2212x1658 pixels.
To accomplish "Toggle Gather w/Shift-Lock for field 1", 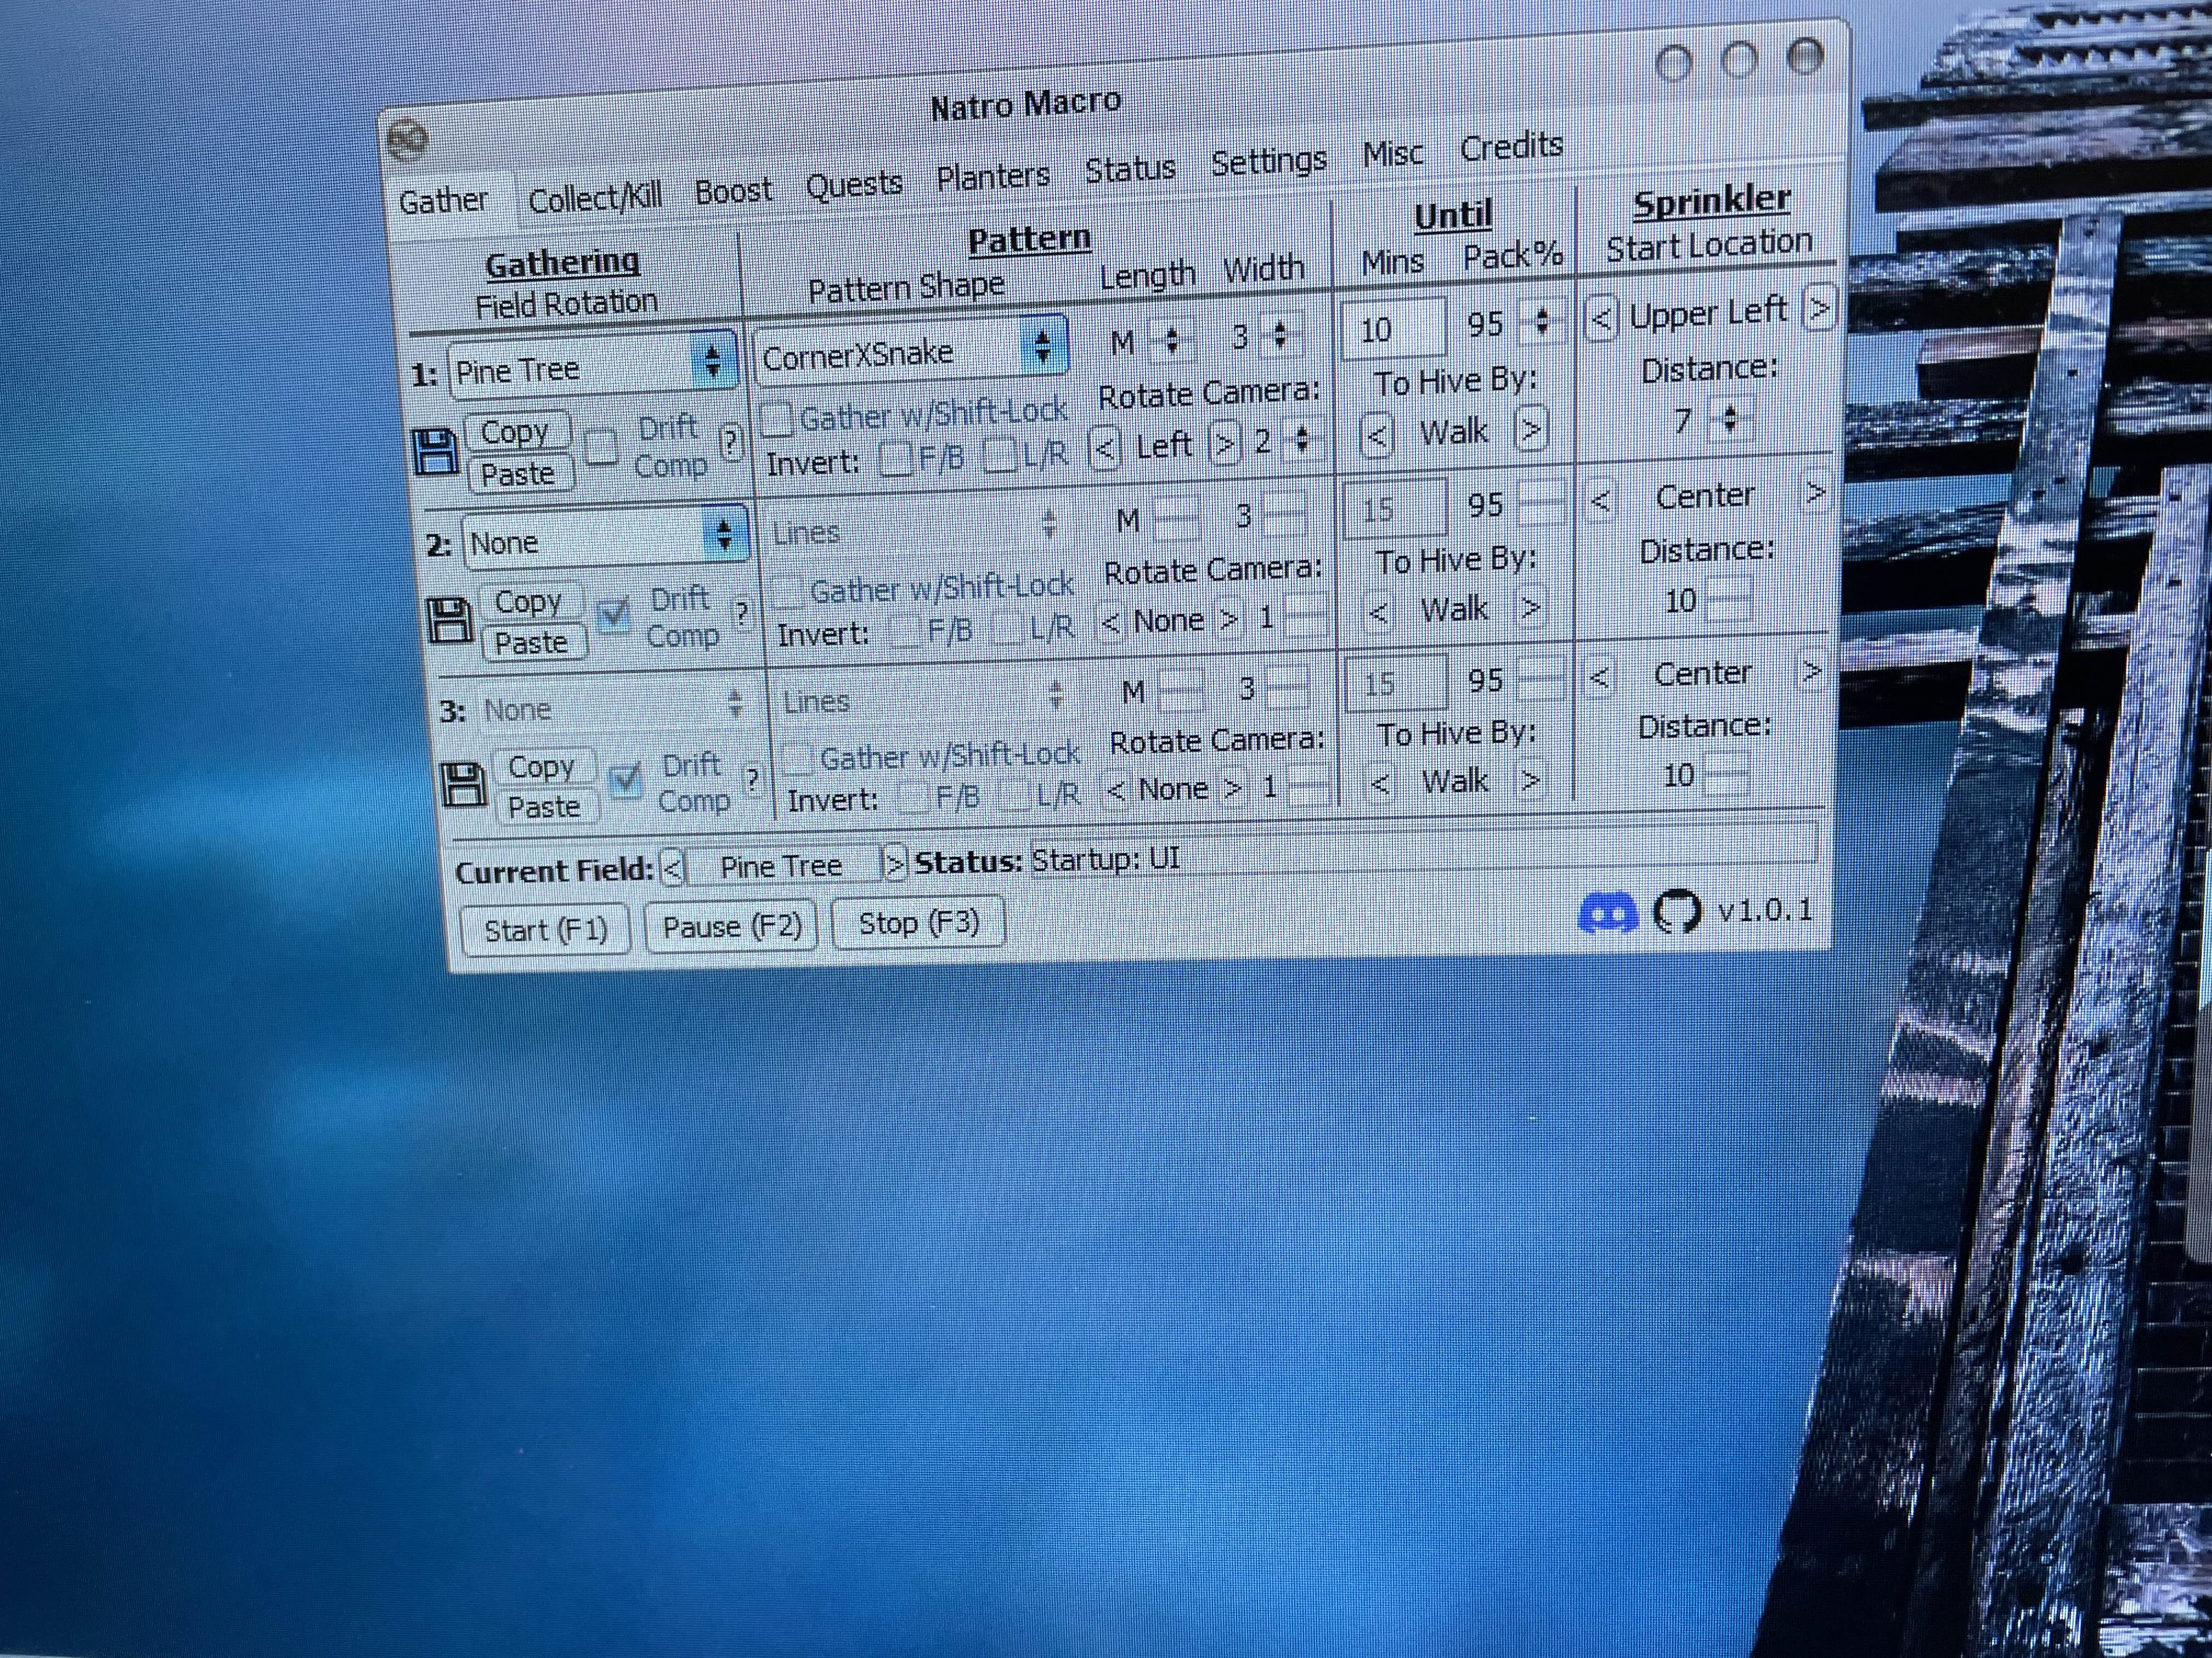I will [777, 420].
